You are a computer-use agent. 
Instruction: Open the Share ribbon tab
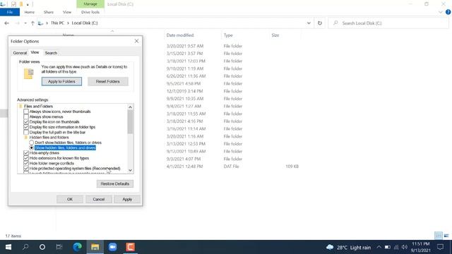coord(49,12)
